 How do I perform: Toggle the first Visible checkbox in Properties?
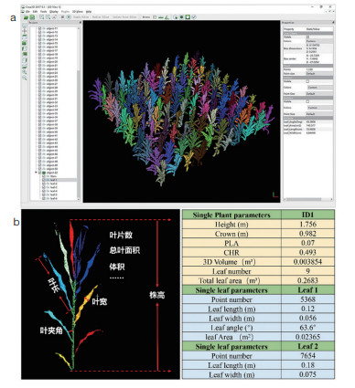coord(307,37)
